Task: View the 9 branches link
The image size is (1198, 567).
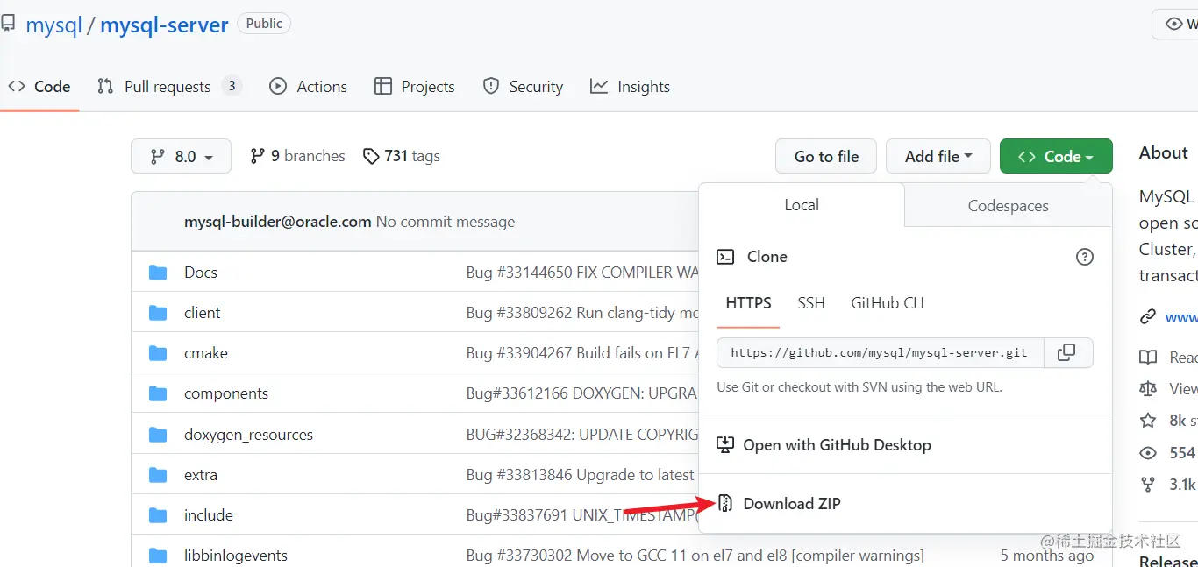Action: (x=297, y=156)
